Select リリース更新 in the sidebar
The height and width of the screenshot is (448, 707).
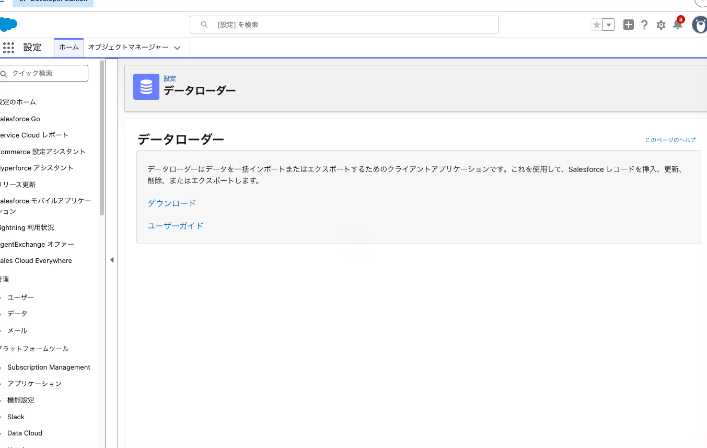(18, 185)
